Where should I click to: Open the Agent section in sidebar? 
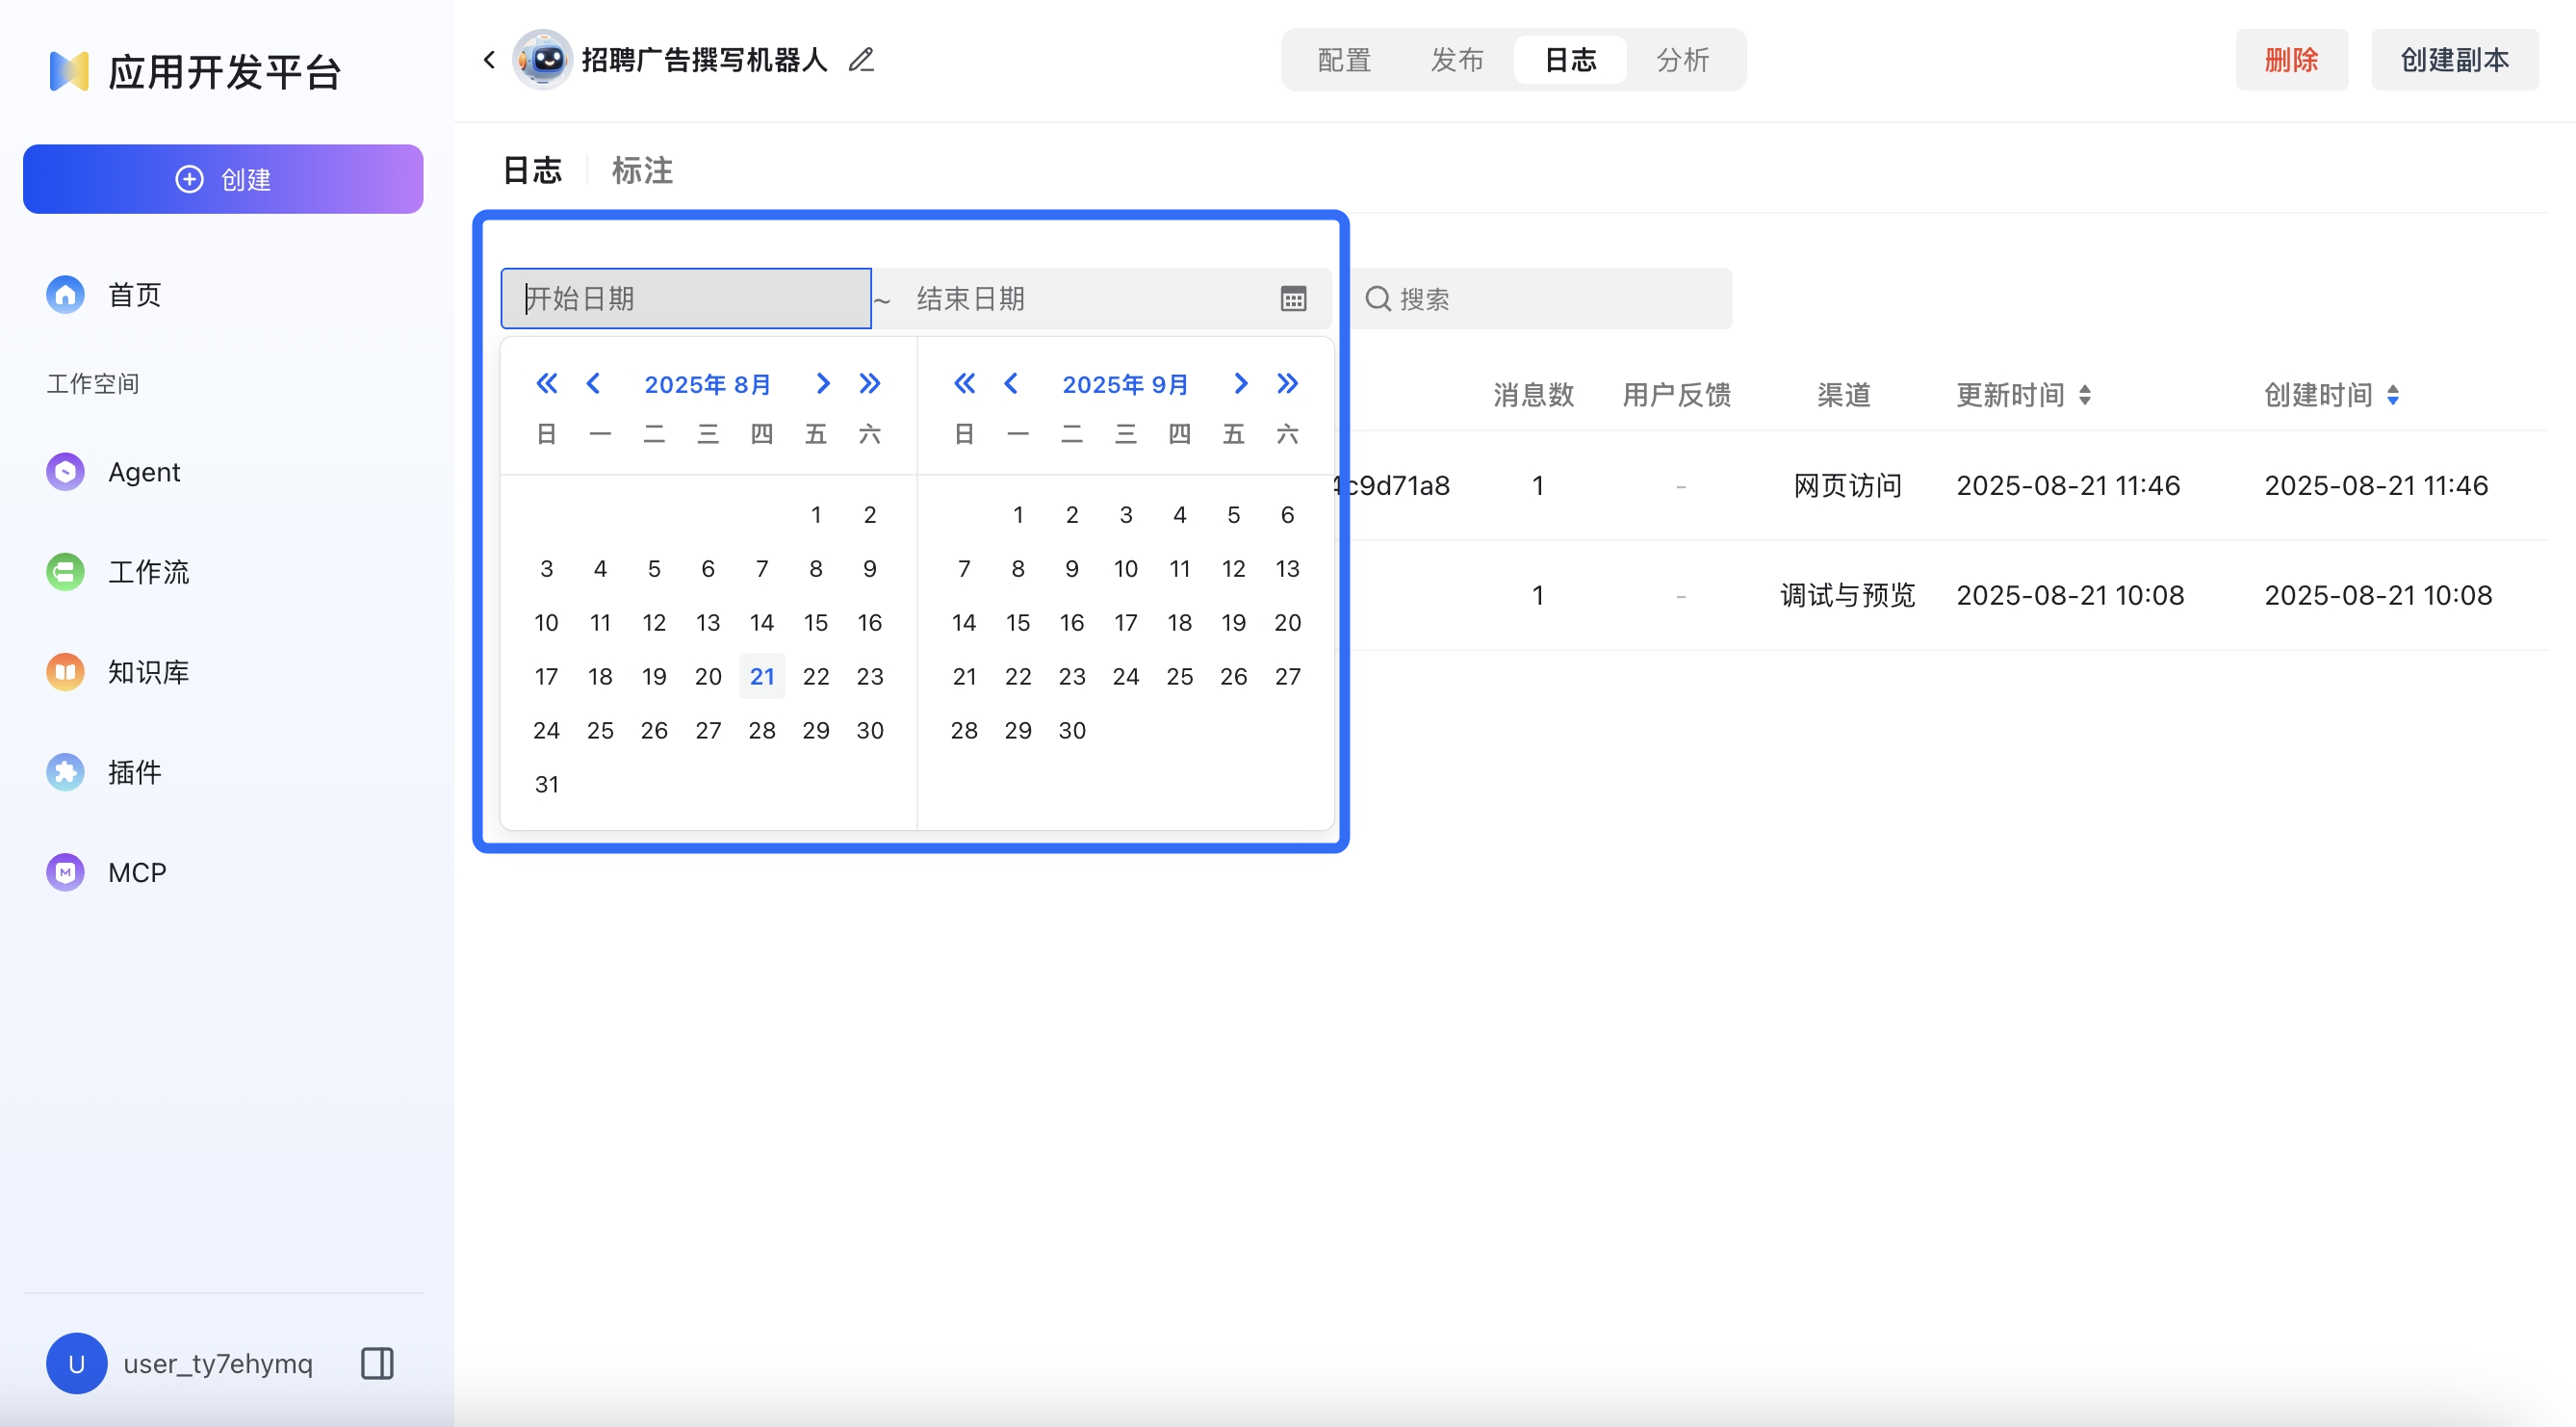pyautogui.click(x=144, y=471)
